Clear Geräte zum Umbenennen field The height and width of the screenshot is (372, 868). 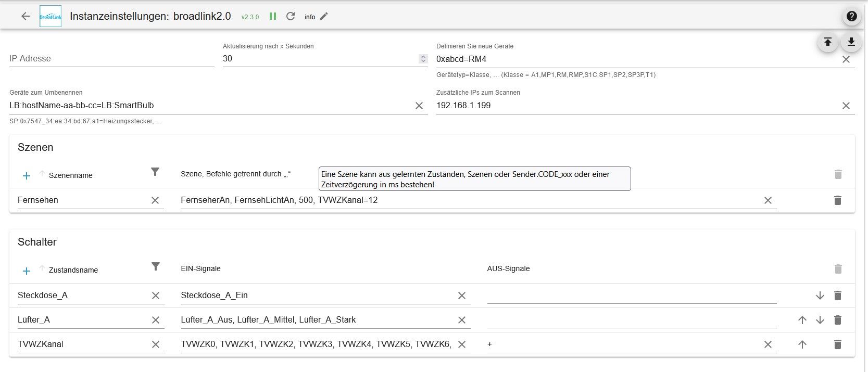coord(419,106)
